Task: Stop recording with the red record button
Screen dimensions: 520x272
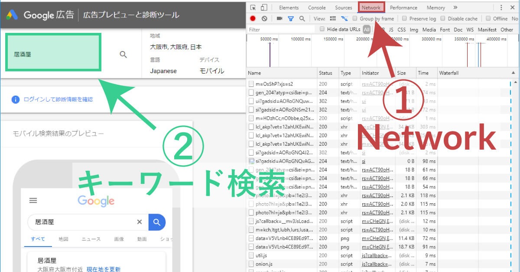Action: coord(253,19)
